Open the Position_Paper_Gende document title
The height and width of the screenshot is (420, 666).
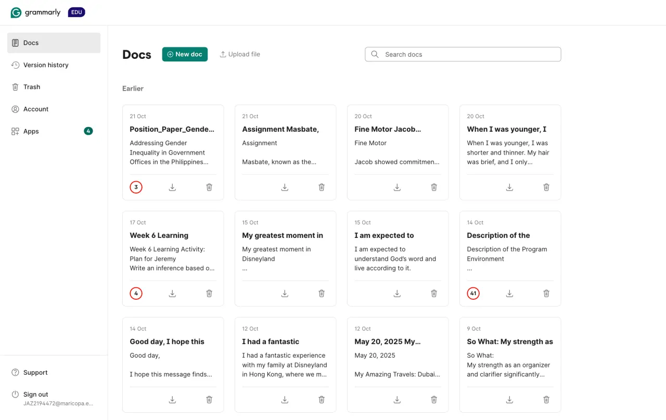(x=172, y=129)
